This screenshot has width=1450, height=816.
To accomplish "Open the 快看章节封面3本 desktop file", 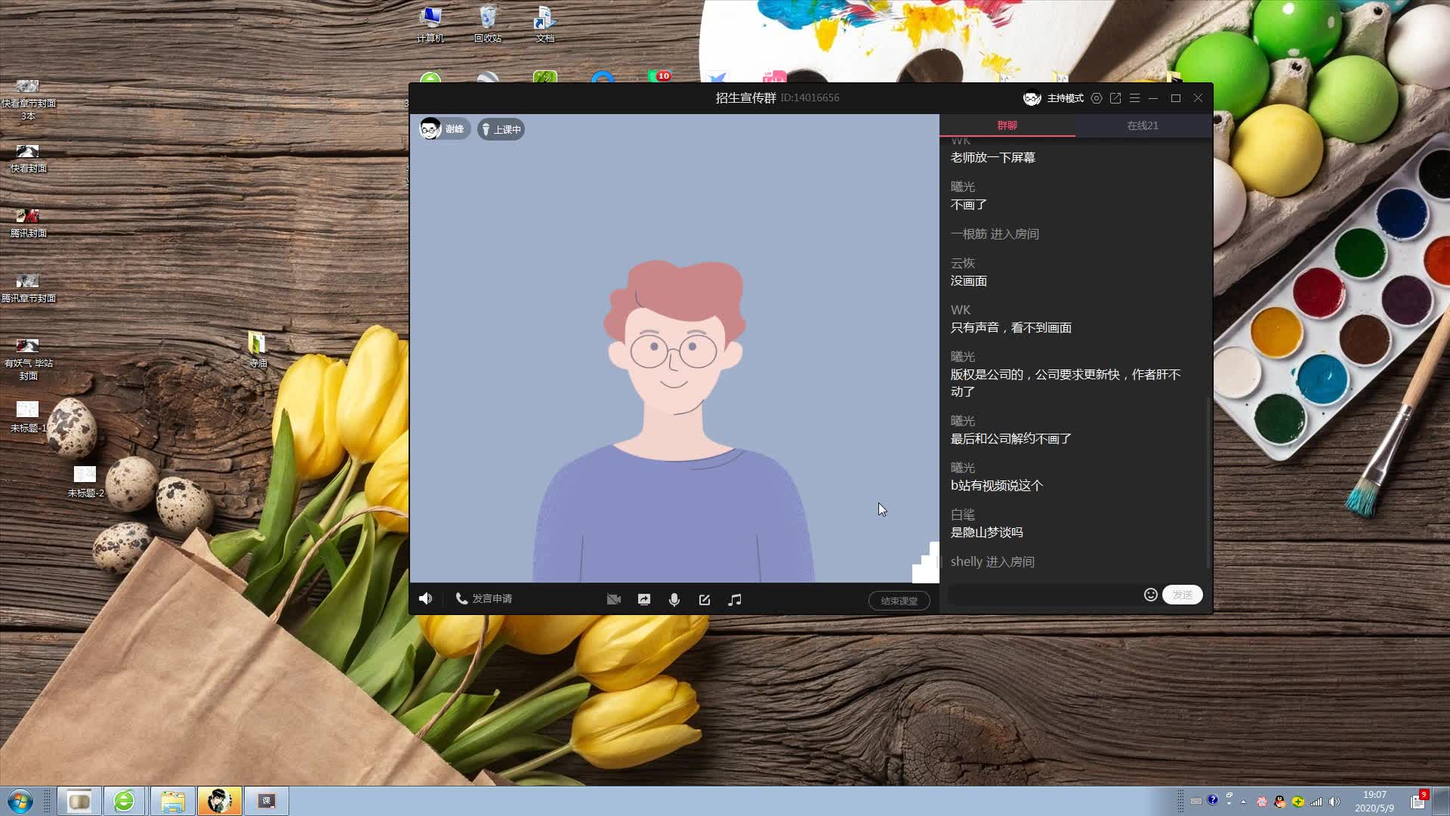I will (x=28, y=100).
